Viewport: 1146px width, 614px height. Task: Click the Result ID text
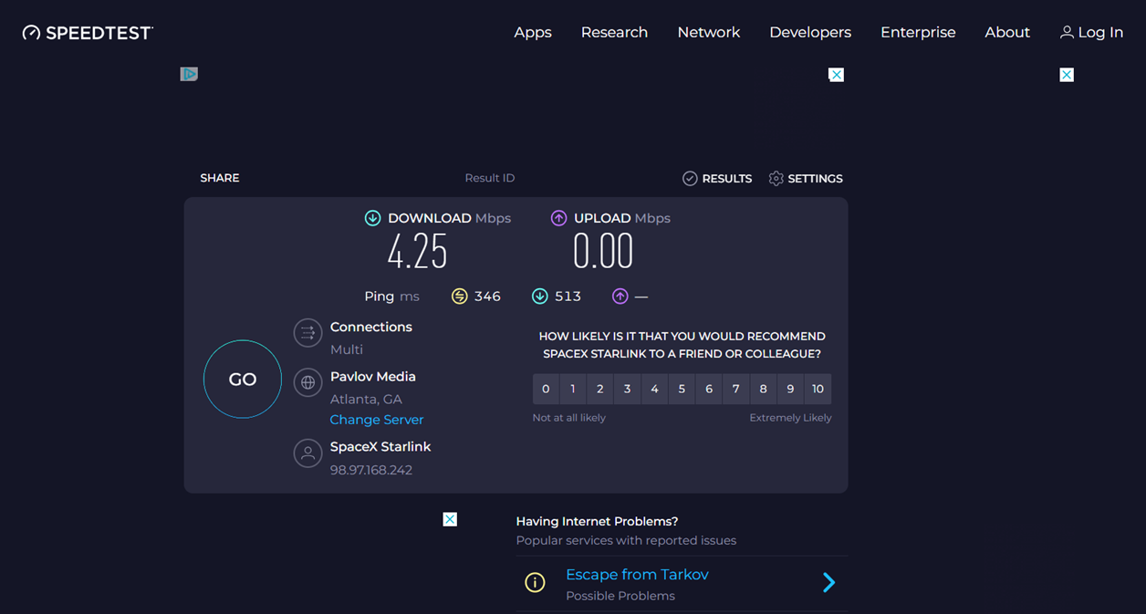[490, 178]
